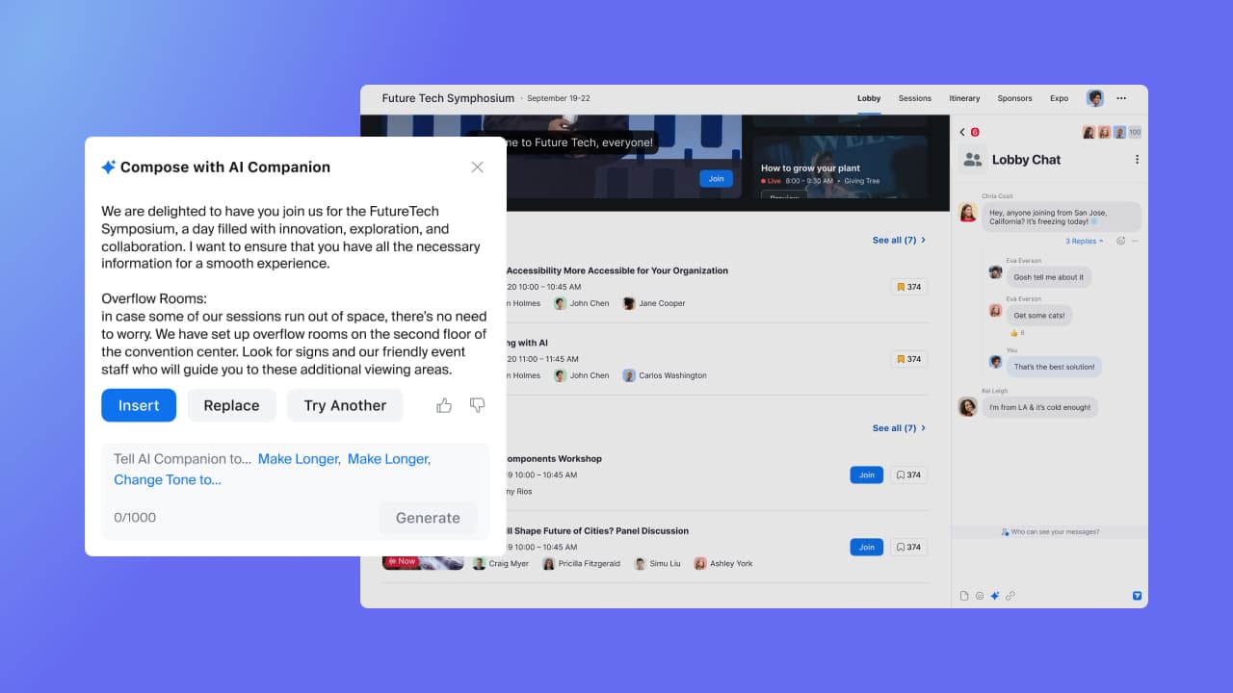1233x693 pixels.
Task: Go back using the chat panel arrow
Action: (x=962, y=132)
